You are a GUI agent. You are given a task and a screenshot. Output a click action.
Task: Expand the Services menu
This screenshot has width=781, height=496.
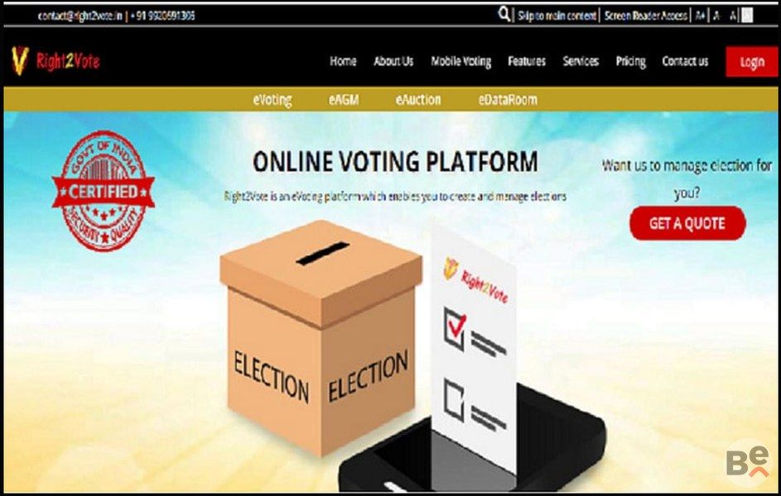581,61
